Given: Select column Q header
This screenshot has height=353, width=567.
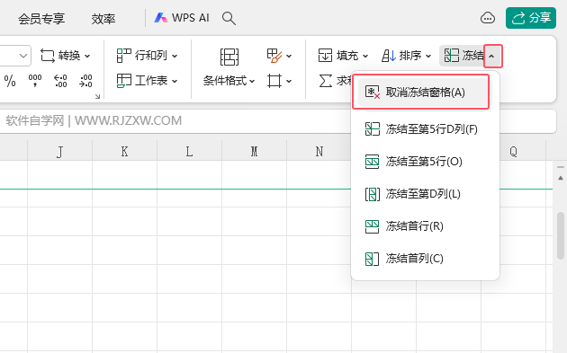Looking at the screenshot, I should 514,151.
